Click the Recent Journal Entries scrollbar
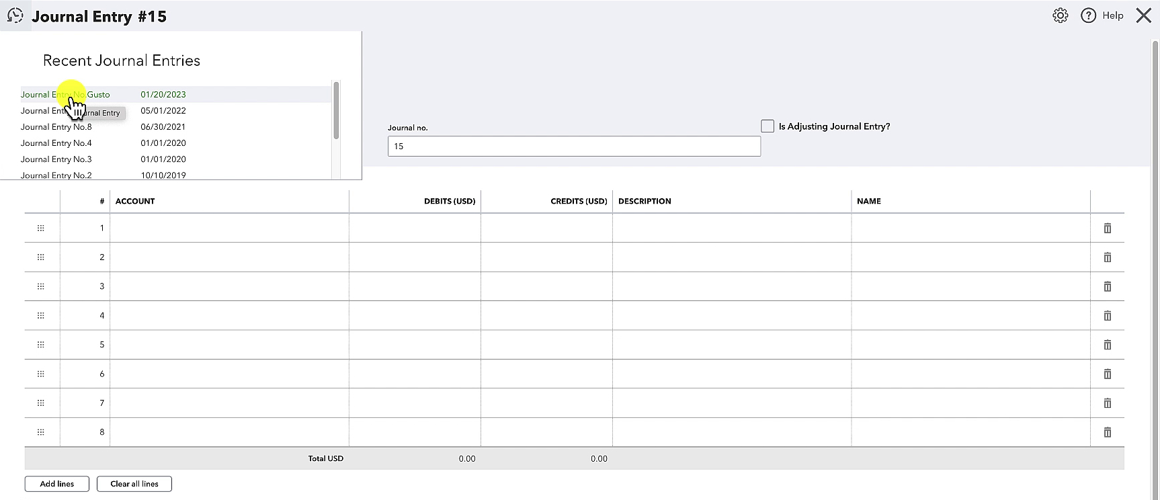This screenshot has width=1160, height=500. tap(336, 111)
